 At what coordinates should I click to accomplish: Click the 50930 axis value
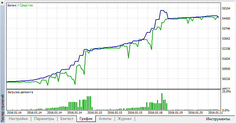[226, 69]
